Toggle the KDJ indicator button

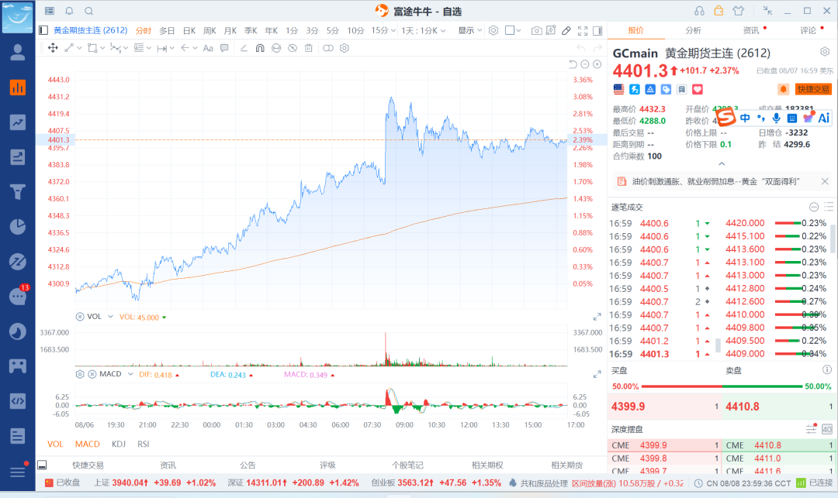coord(118,444)
